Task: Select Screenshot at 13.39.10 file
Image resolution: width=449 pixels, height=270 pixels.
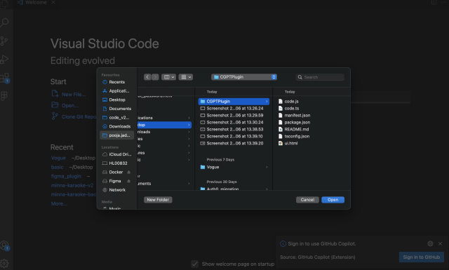Action: [x=234, y=136]
